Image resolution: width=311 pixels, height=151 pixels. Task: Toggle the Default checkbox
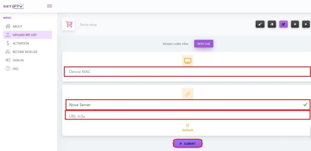(187, 125)
